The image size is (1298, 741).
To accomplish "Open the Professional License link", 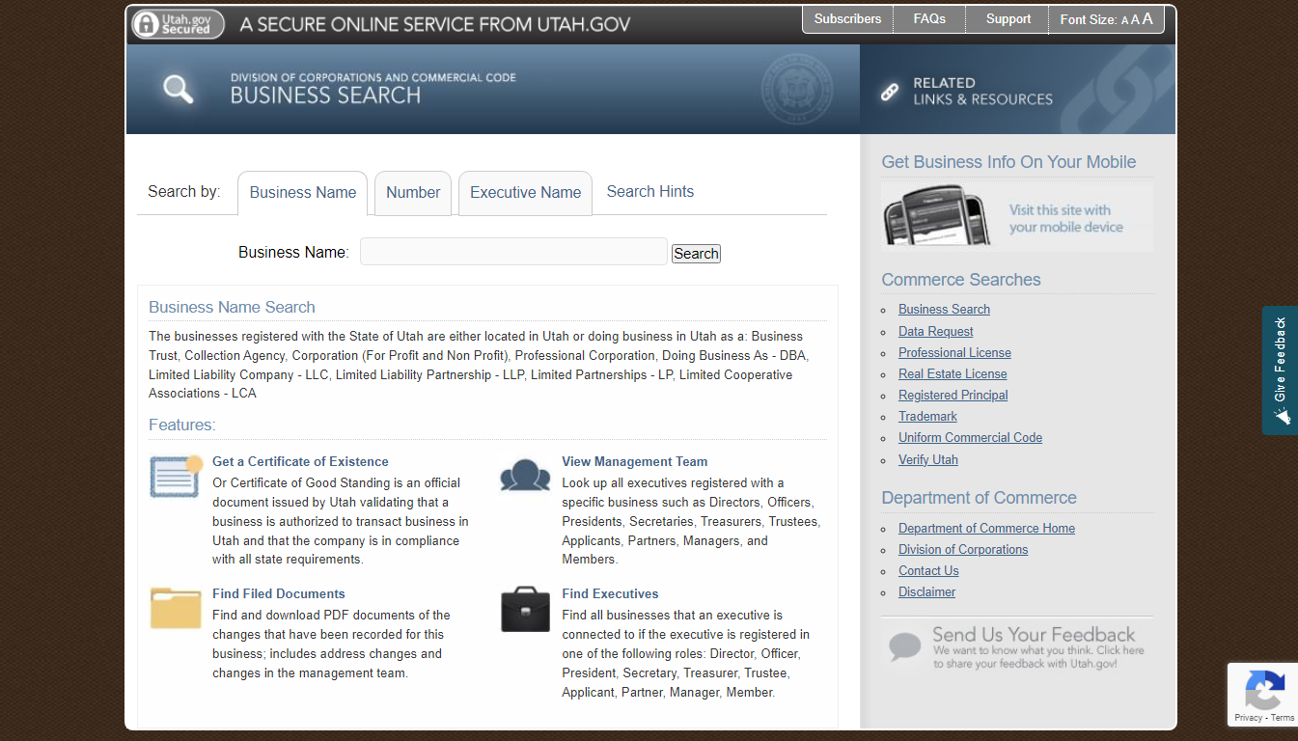I will 954,353.
